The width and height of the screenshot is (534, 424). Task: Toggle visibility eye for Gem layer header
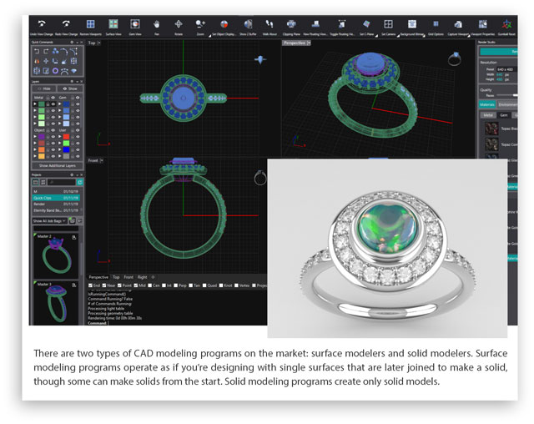78,98
